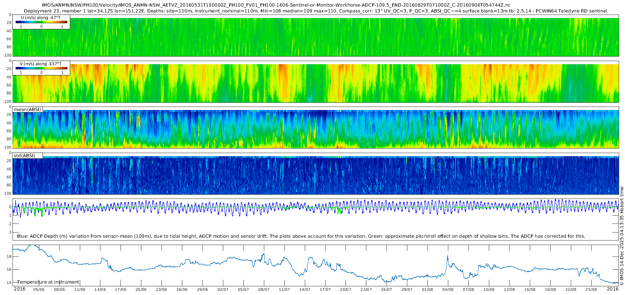Click the 05/06 date tick label
Screen dimensions: 625x295
[39, 289]
